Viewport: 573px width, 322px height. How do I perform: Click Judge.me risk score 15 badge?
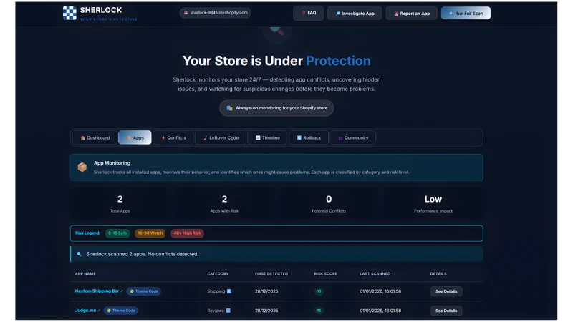click(x=319, y=311)
